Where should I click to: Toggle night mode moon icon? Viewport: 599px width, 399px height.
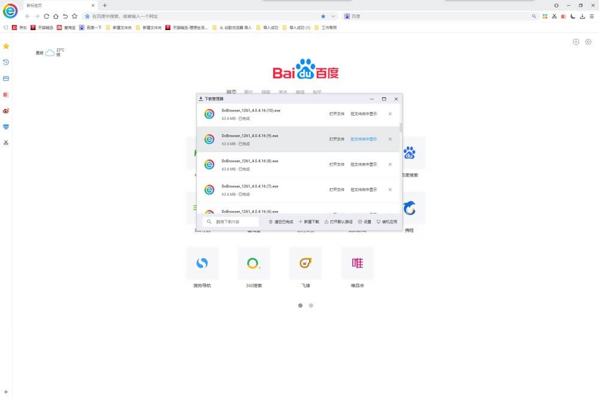pyautogui.click(x=573, y=16)
